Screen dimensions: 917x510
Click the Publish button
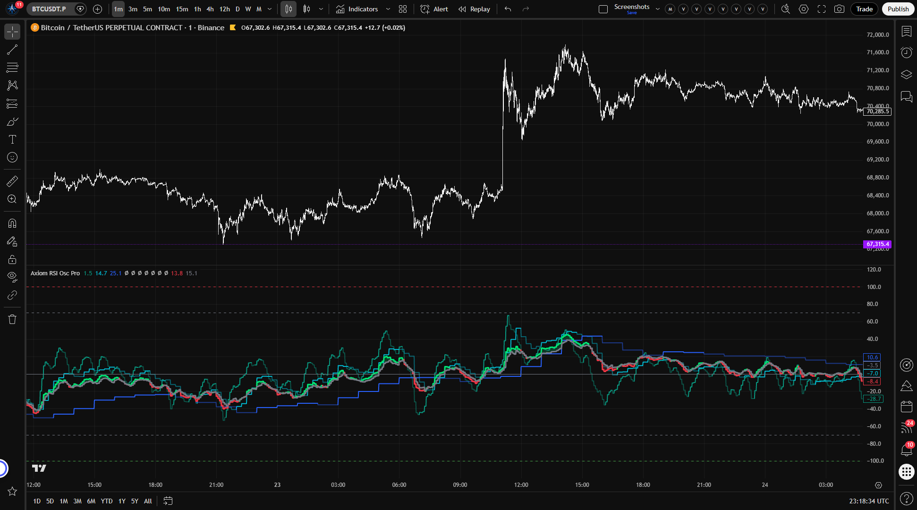tap(898, 9)
